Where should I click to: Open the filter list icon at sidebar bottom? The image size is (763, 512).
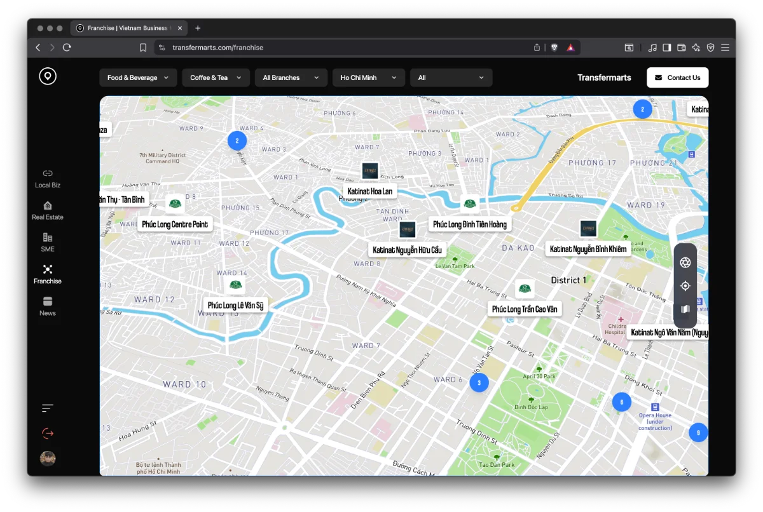pos(48,408)
